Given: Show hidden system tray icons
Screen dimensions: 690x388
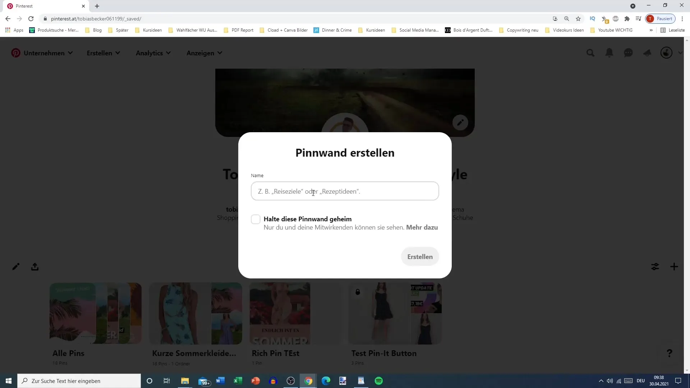Looking at the screenshot, I should pos(601,381).
